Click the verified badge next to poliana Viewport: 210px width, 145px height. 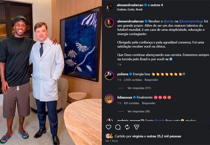tap(131, 74)
